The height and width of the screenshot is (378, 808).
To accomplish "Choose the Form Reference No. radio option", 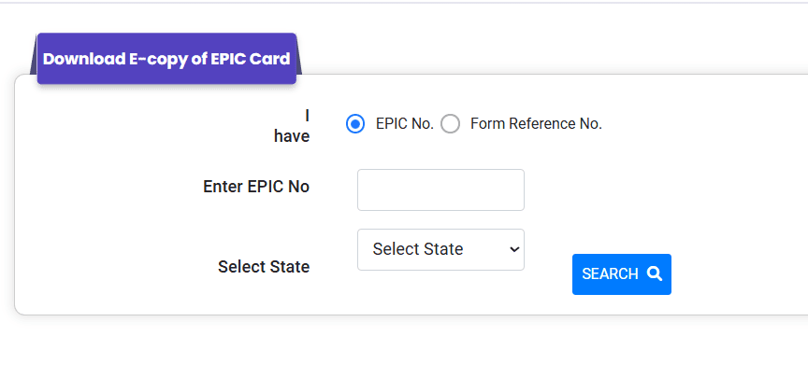I will click(451, 124).
